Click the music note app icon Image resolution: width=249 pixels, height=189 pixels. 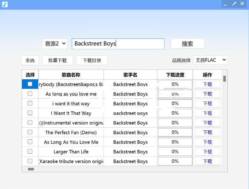point(5,4)
